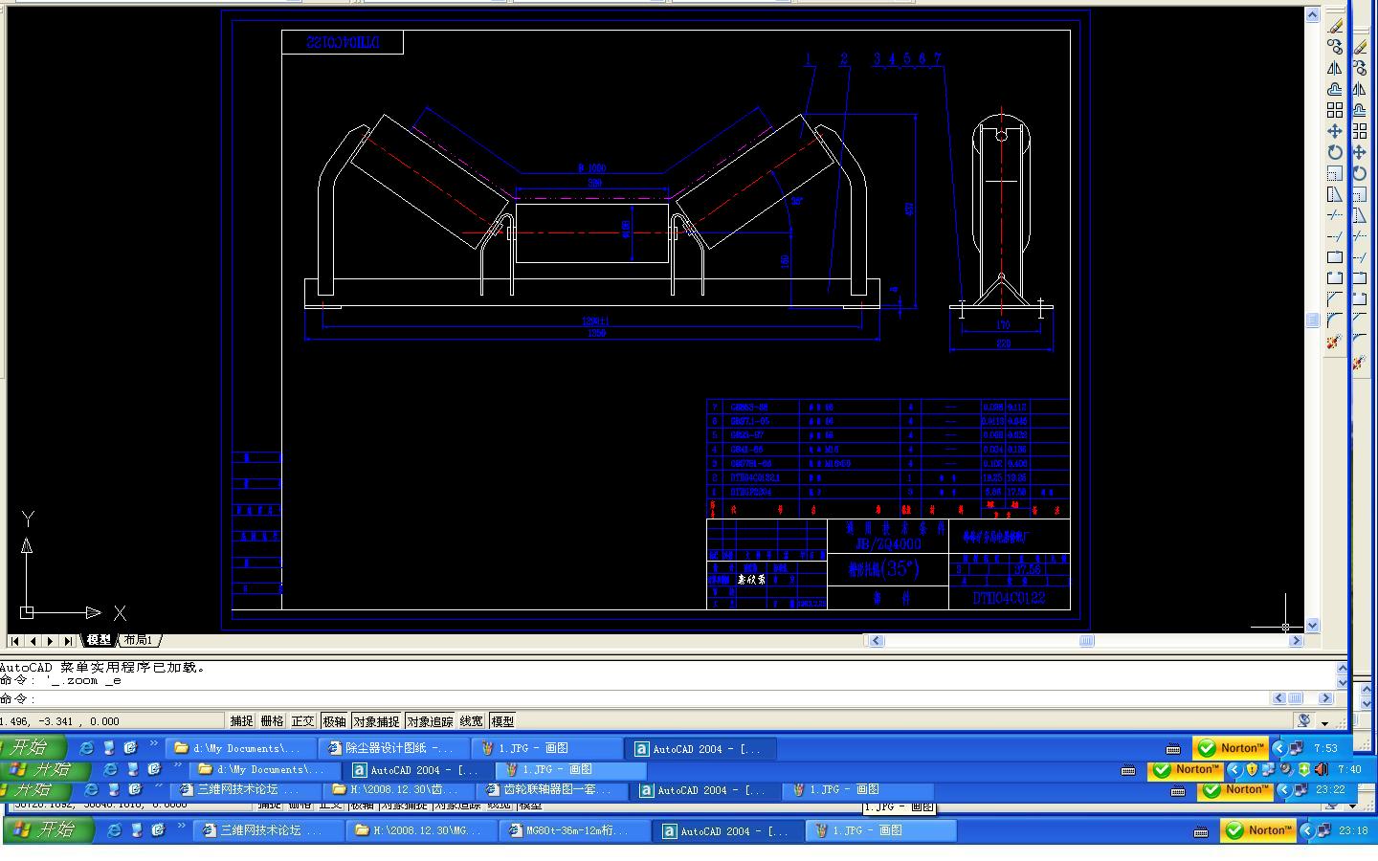Toggle 正交 ortho mode in status bar
This screenshot has width=1378, height=861.
tap(302, 721)
